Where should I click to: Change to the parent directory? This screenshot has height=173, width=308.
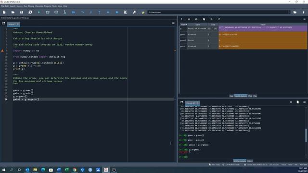(304, 12)
